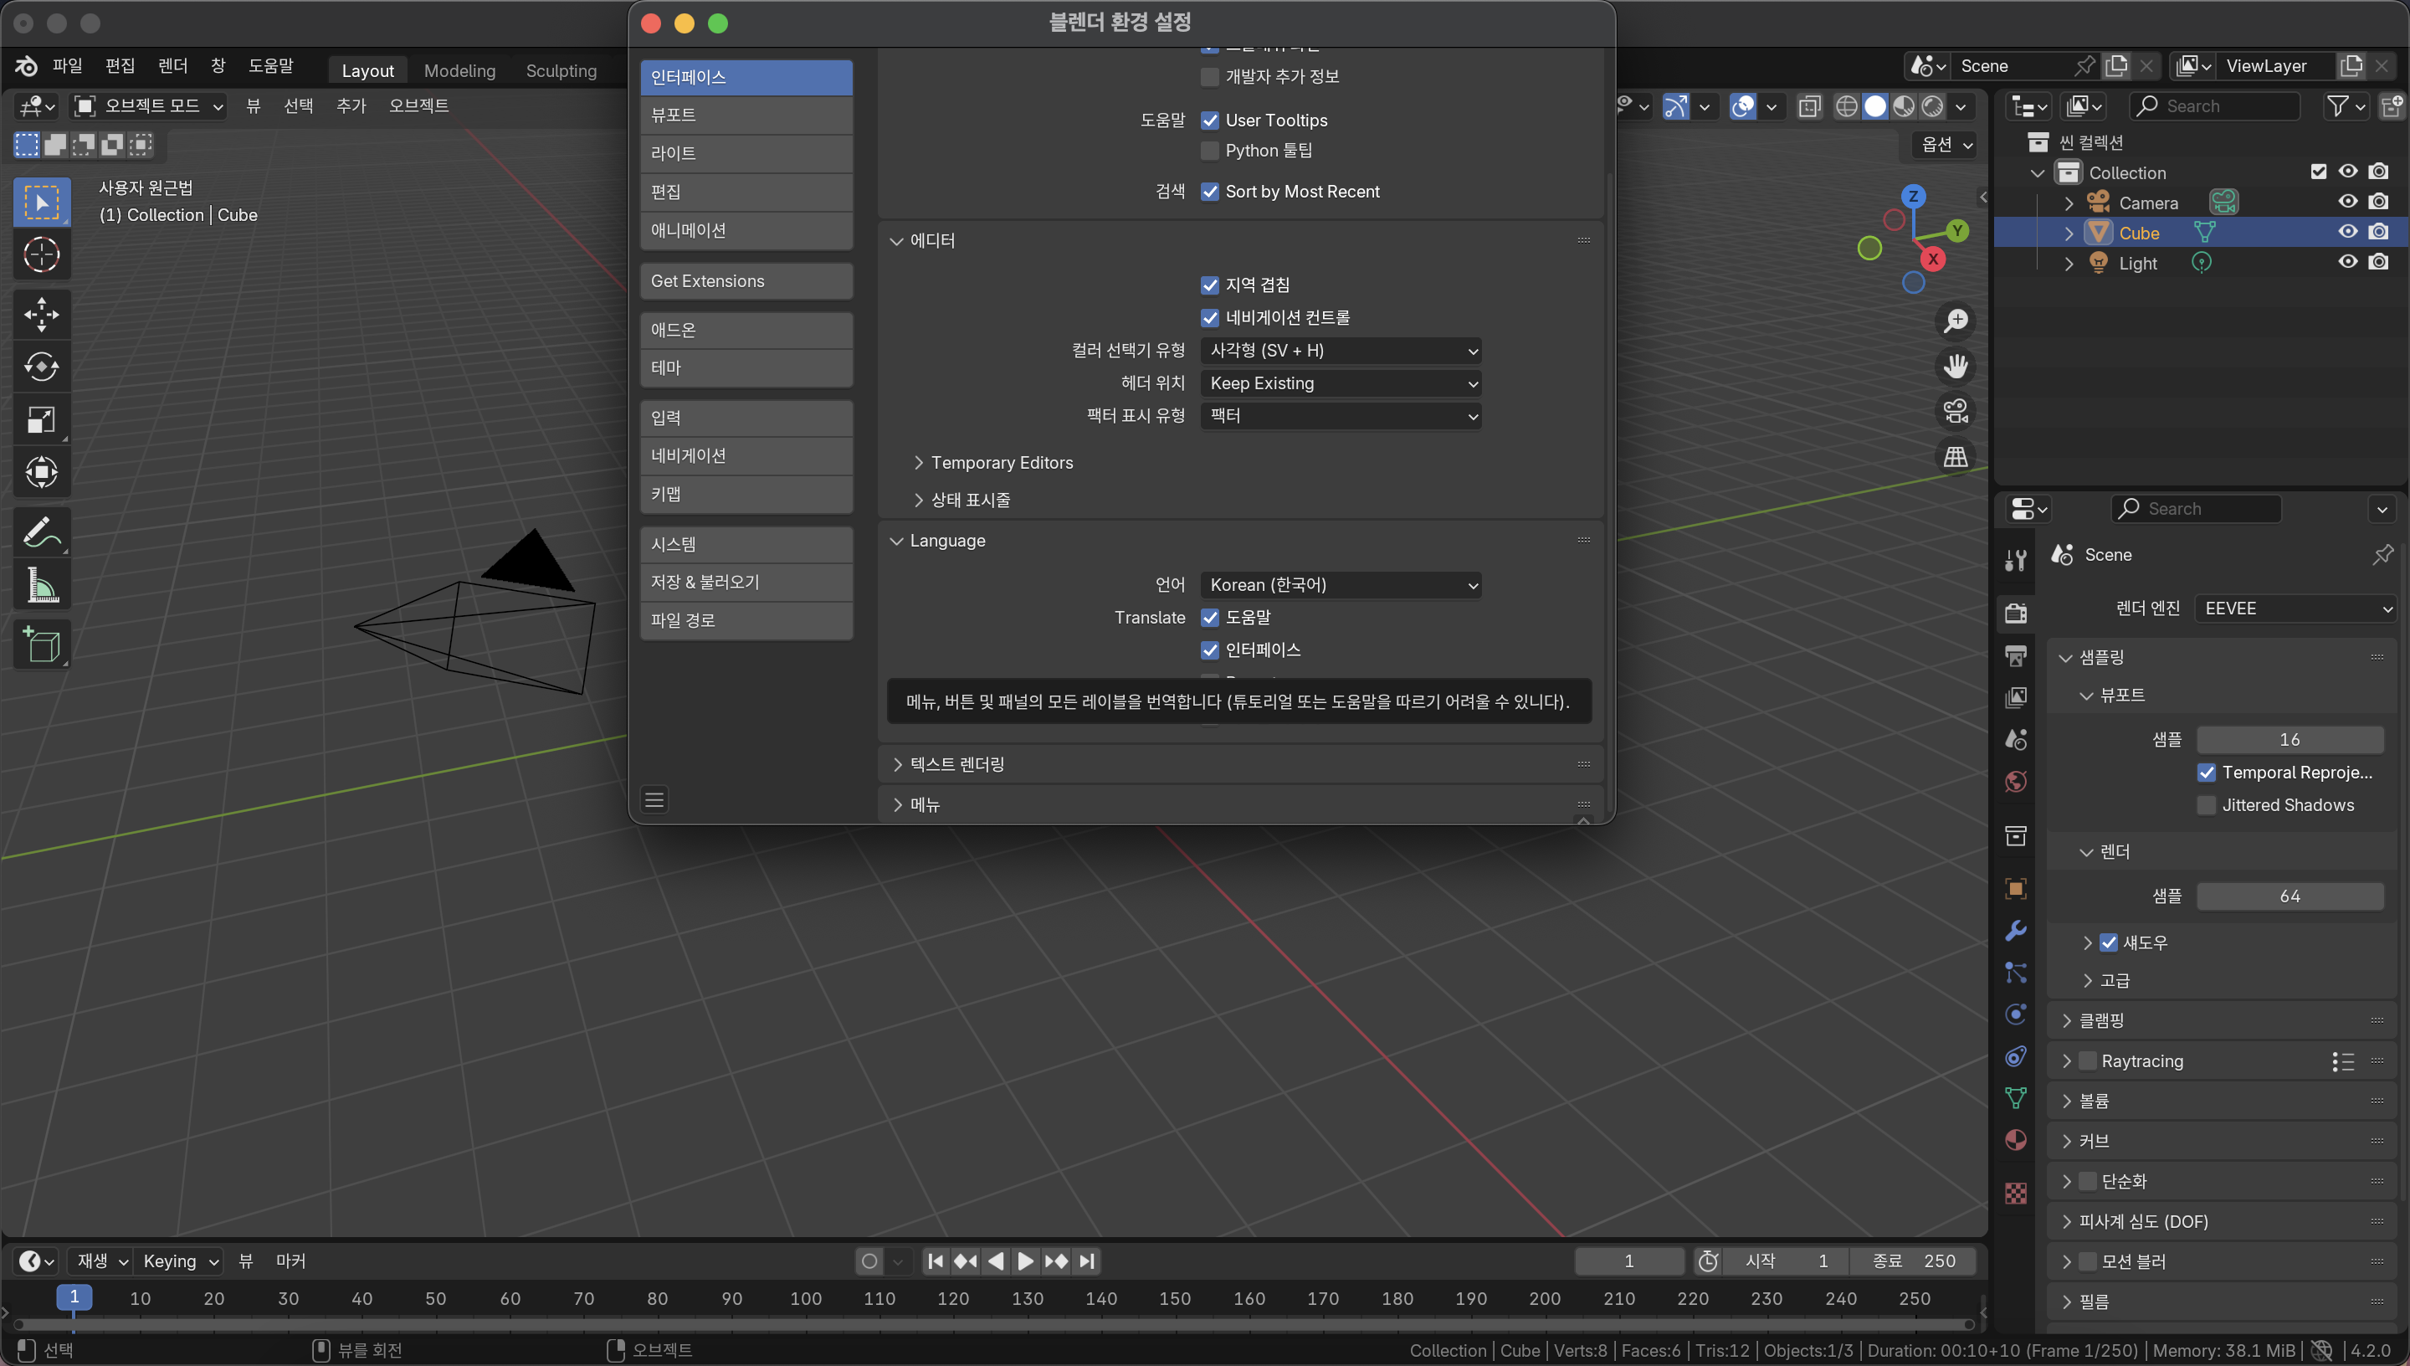This screenshot has height=1366, width=2410.
Task: Activate the Measure tool
Action: pos(41,585)
